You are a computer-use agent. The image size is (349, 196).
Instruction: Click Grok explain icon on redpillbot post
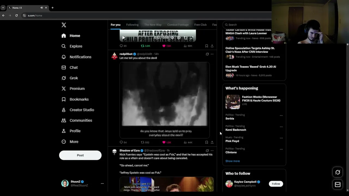point(207,54)
